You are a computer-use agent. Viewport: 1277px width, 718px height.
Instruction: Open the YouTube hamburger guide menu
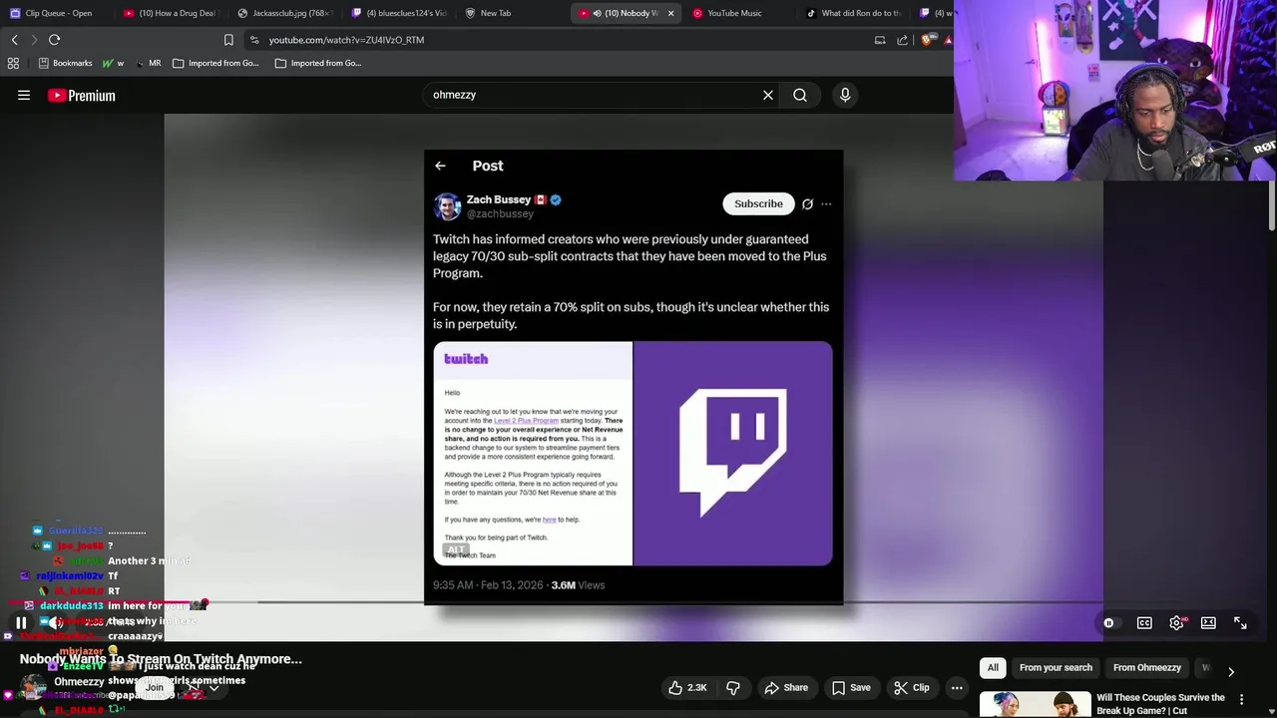point(24,96)
